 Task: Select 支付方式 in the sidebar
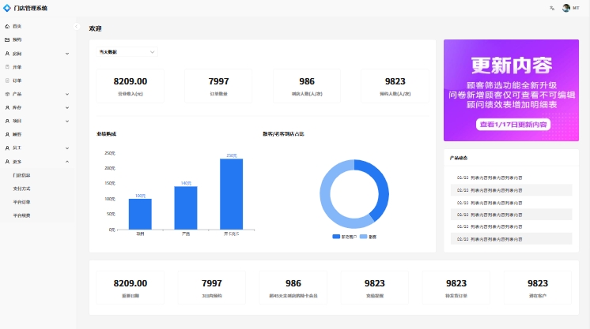click(x=22, y=189)
